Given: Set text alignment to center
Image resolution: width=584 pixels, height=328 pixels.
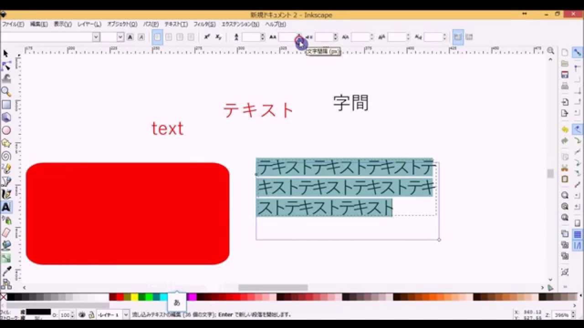Looking at the screenshot, I should (x=168, y=37).
